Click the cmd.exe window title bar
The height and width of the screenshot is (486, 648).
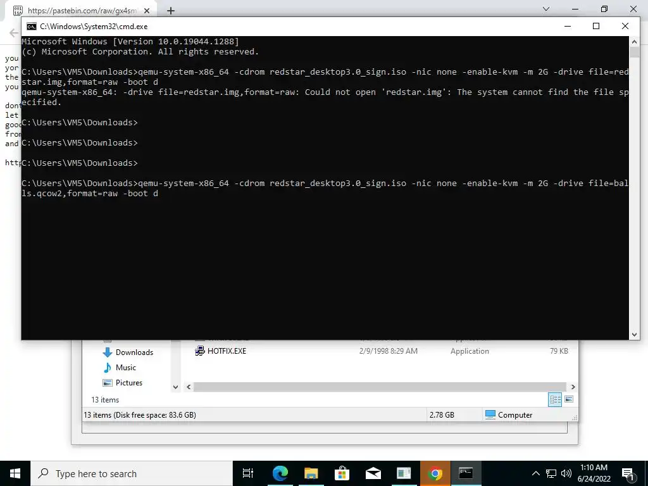[289, 27]
